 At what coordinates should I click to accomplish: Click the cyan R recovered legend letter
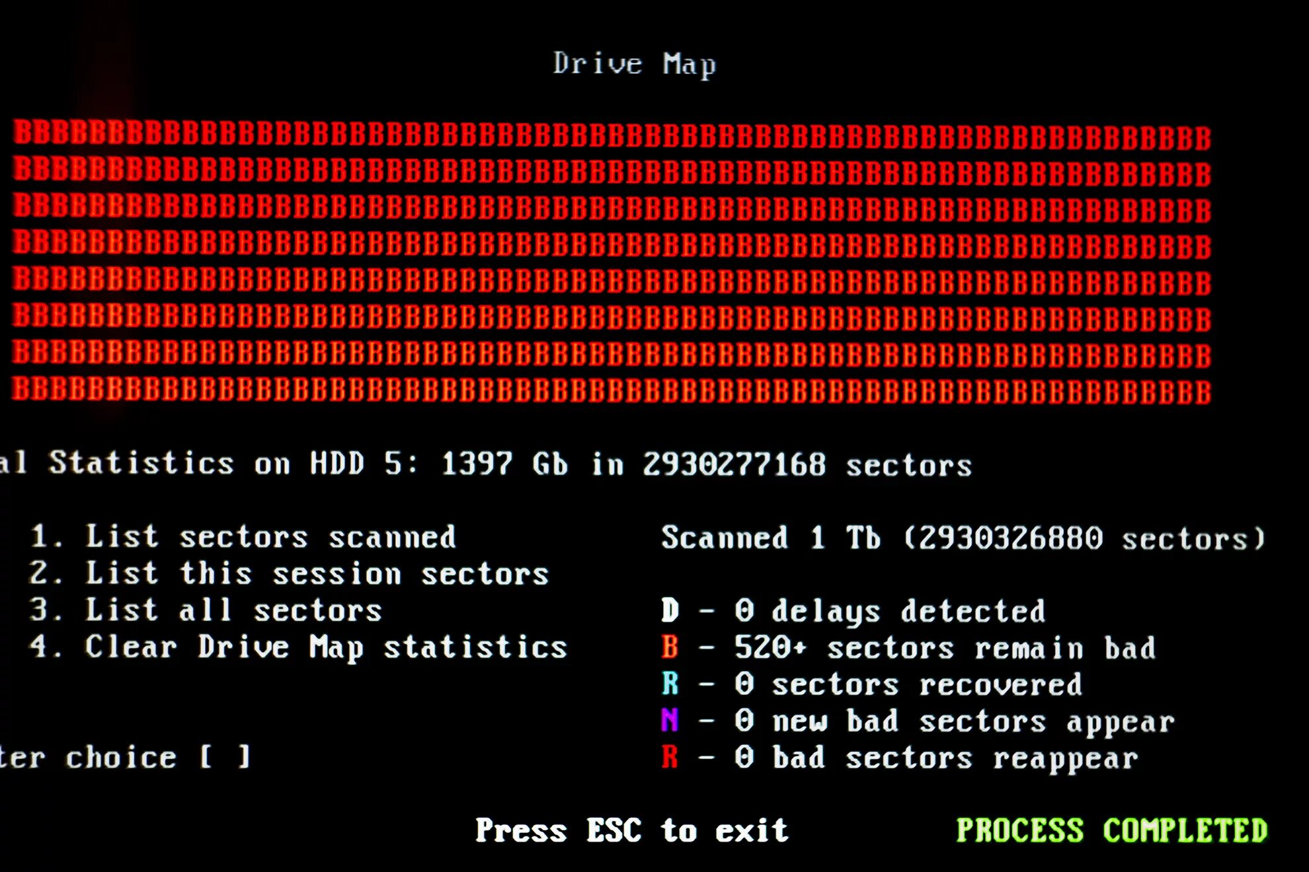click(670, 684)
